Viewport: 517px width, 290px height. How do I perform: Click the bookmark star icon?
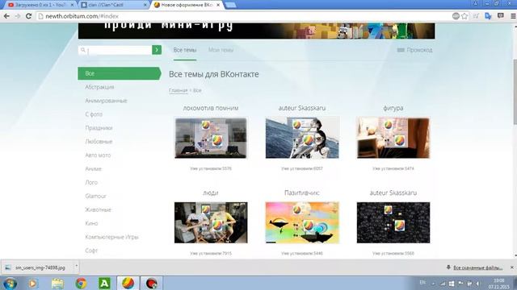(x=464, y=16)
